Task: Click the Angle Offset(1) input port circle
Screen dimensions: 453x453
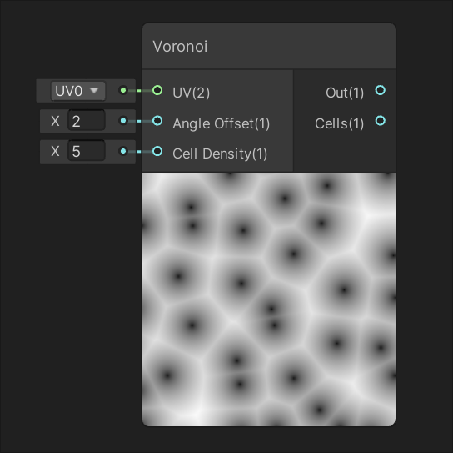Action: [x=157, y=121]
